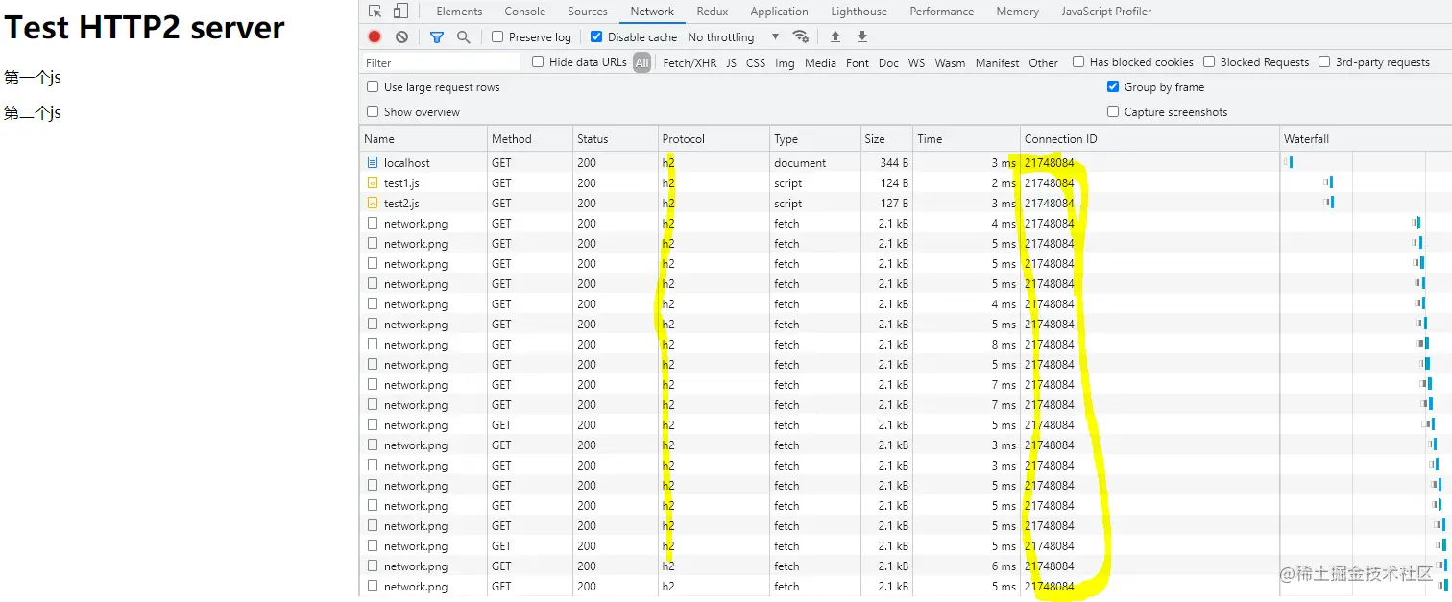The image size is (1452, 602).
Task: Filter requests by Doc type
Action: tap(888, 62)
